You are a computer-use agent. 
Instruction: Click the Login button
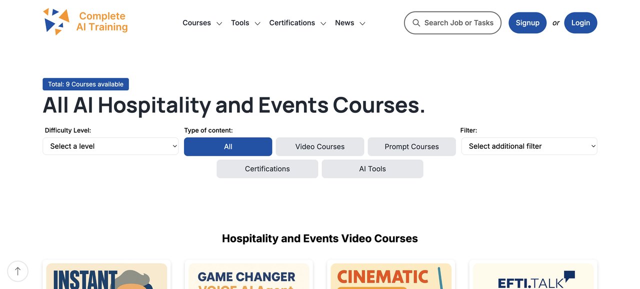point(580,23)
